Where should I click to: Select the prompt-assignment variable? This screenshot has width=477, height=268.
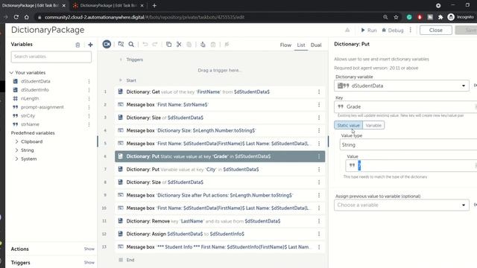(42, 107)
